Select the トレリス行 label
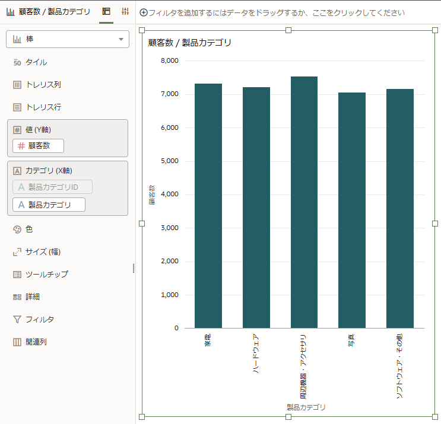Image resolution: width=441 pixels, height=424 pixels. coord(43,107)
